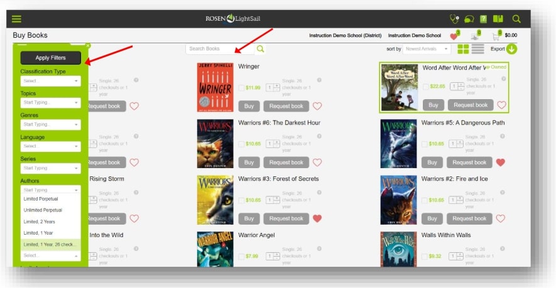Check the Warriors #6: The Darkest Hour checkbox
This screenshot has width=556, height=288.
click(x=241, y=144)
